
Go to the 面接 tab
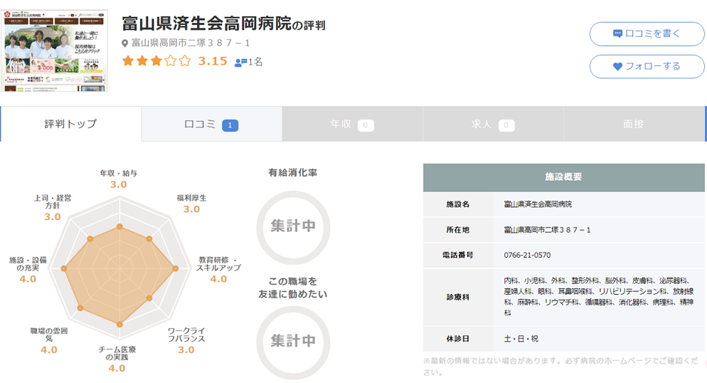(x=633, y=124)
